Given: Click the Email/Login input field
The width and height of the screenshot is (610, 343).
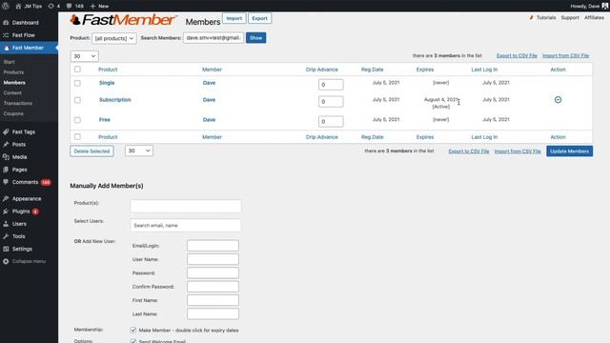Looking at the screenshot, I should pos(213,246).
